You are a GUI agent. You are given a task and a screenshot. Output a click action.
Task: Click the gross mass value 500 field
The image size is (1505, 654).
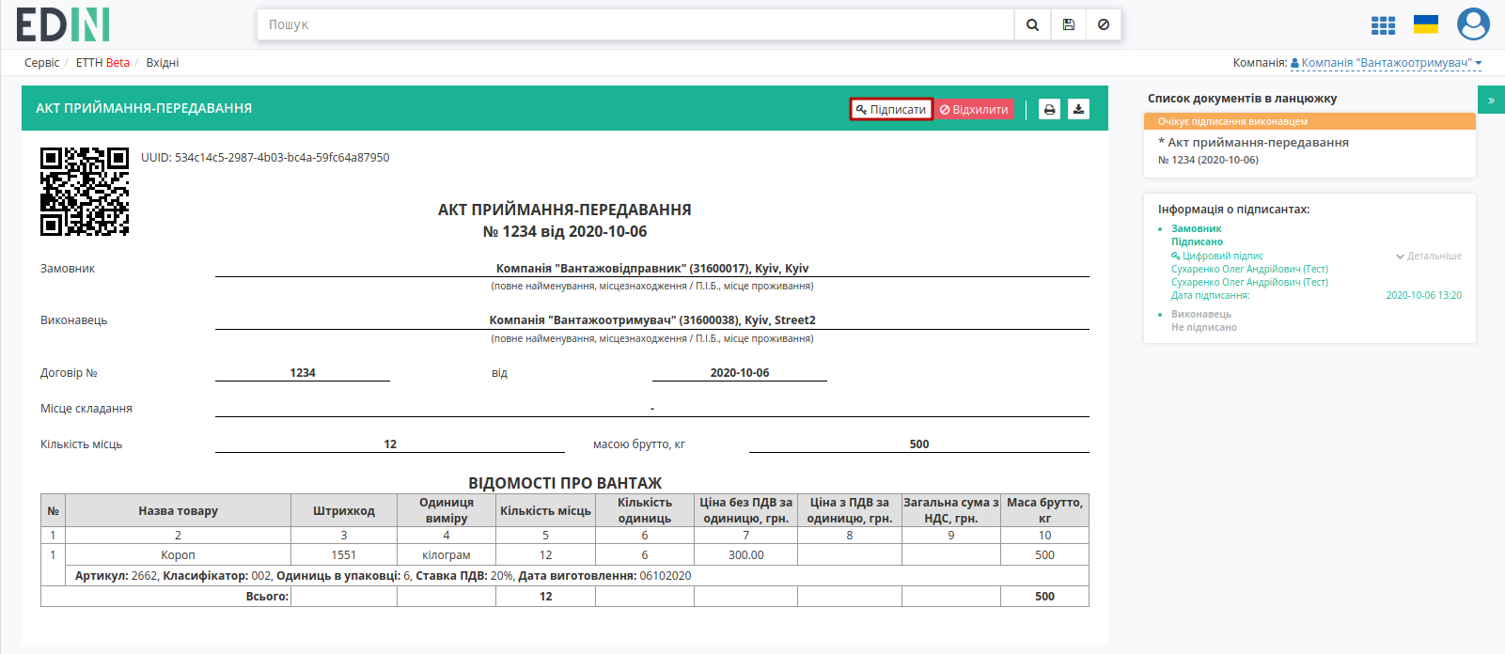(x=919, y=444)
